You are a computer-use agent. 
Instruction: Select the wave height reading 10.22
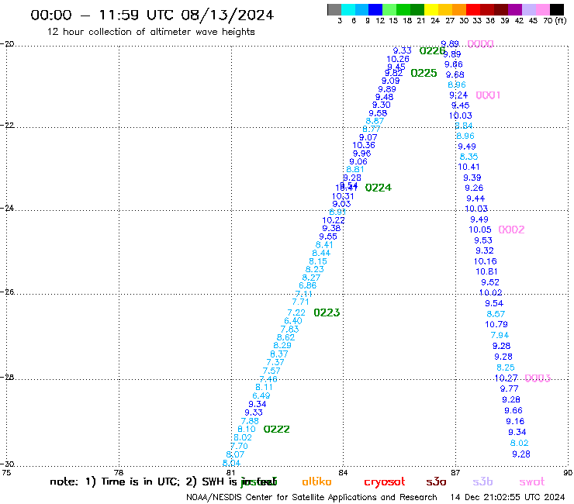pos(333,220)
